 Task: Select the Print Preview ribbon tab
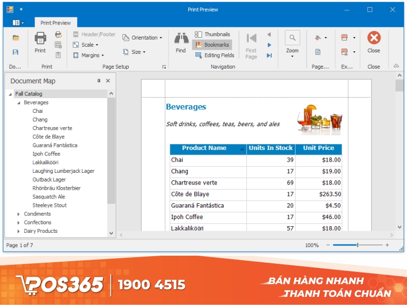pos(56,23)
